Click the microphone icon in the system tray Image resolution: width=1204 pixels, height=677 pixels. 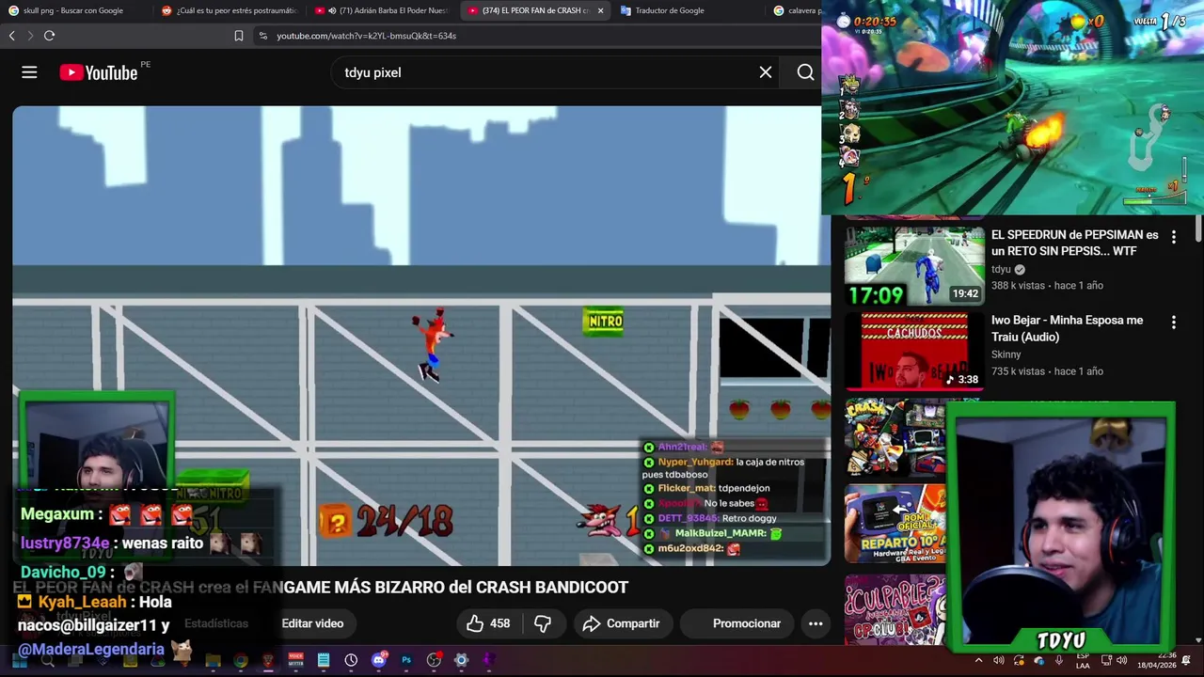pos(1059,660)
